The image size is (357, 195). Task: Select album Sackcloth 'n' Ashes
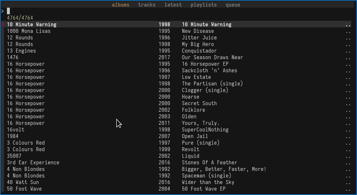tap(209, 71)
